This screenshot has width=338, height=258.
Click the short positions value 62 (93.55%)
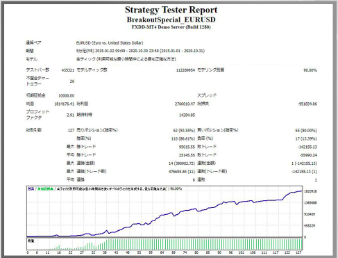[184, 130]
